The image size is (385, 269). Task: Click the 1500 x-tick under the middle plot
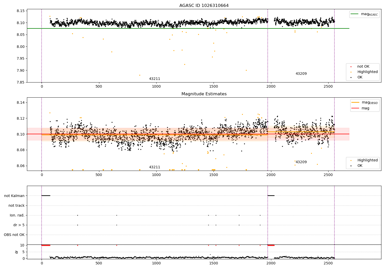tap(214, 175)
